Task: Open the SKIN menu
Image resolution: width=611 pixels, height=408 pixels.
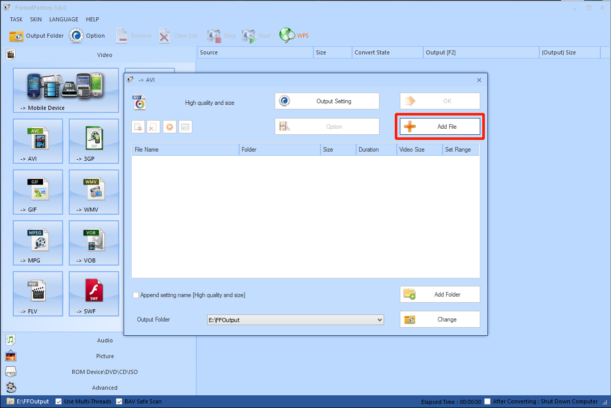Action: (36, 19)
